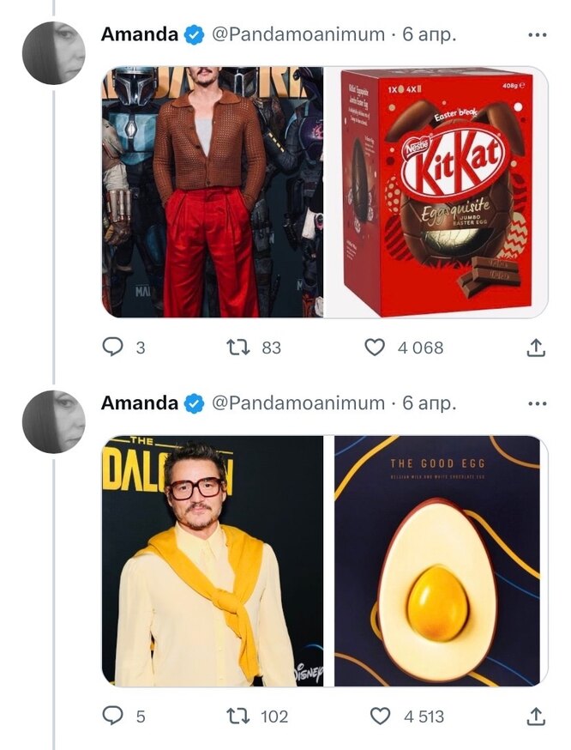
Task: Share the second tweet
Action: coord(535,715)
